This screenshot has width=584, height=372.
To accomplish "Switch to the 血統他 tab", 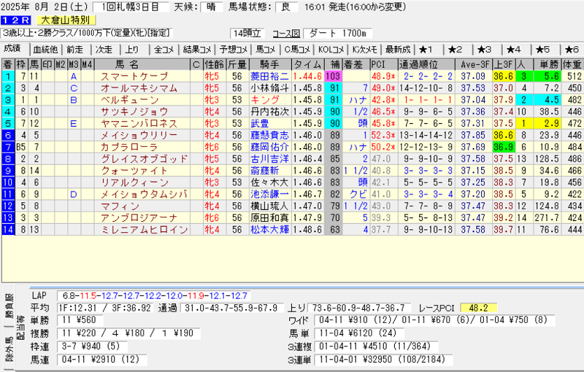I will pos(46,49).
